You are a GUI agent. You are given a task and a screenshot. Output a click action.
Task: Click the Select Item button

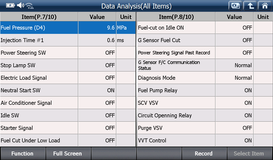coord(249,154)
